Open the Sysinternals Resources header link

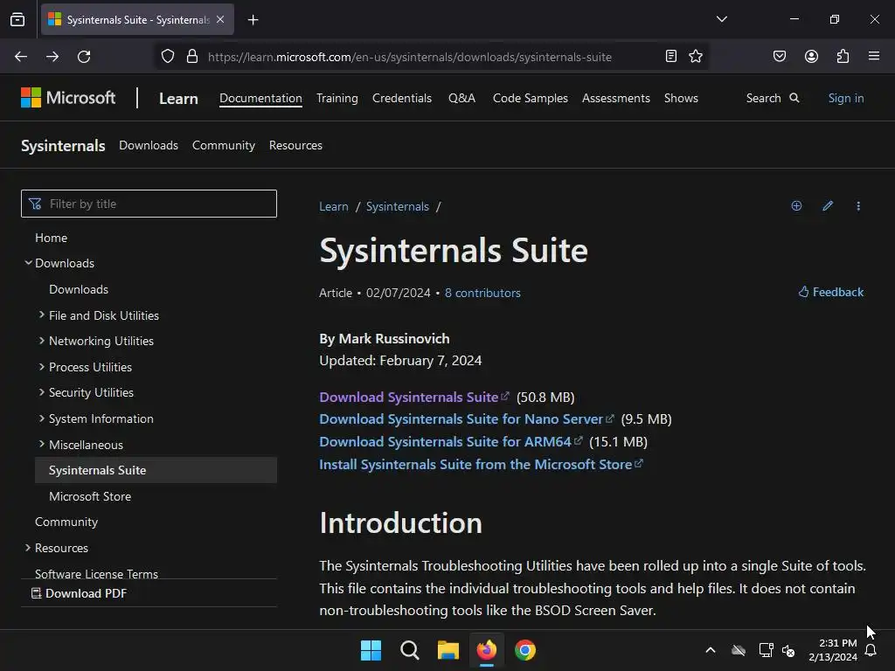click(295, 146)
